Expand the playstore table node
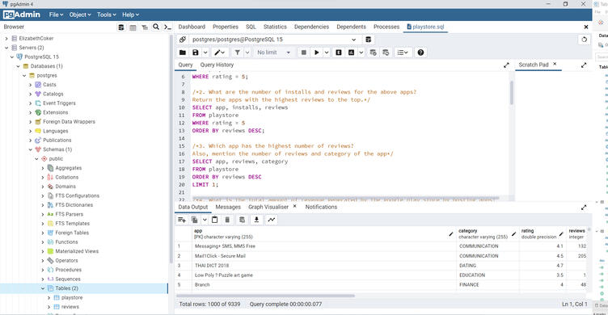 [x=49, y=297]
